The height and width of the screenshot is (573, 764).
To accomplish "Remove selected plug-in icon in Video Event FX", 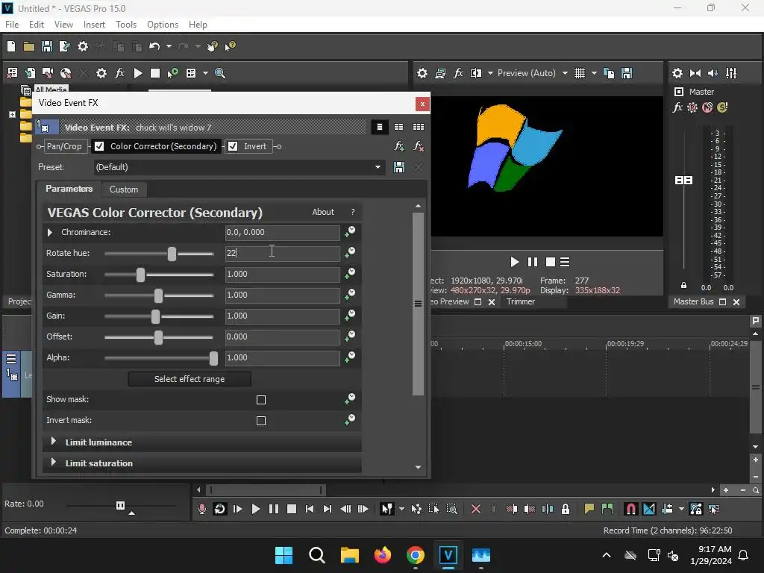I will 418,146.
